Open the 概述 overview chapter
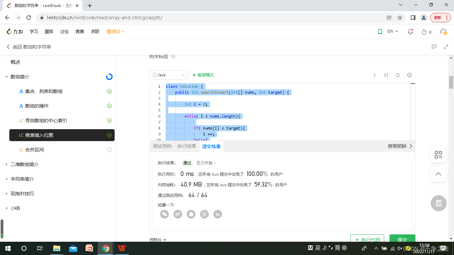 pos(15,62)
